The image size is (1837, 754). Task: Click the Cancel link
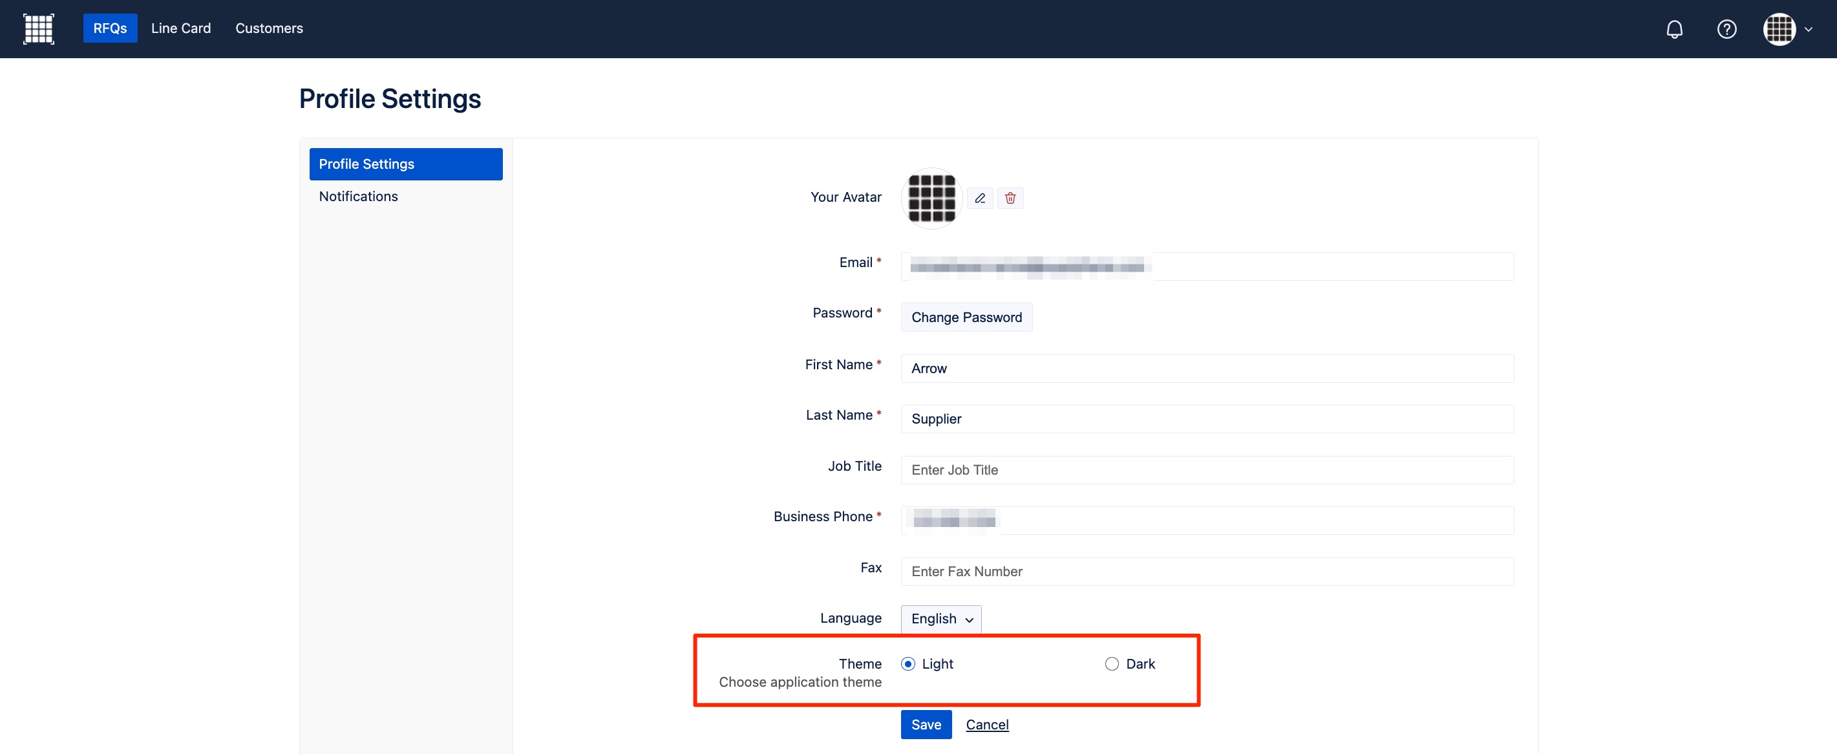988,725
